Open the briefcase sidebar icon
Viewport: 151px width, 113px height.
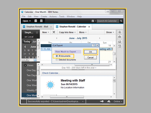click(x=120, y=37)
